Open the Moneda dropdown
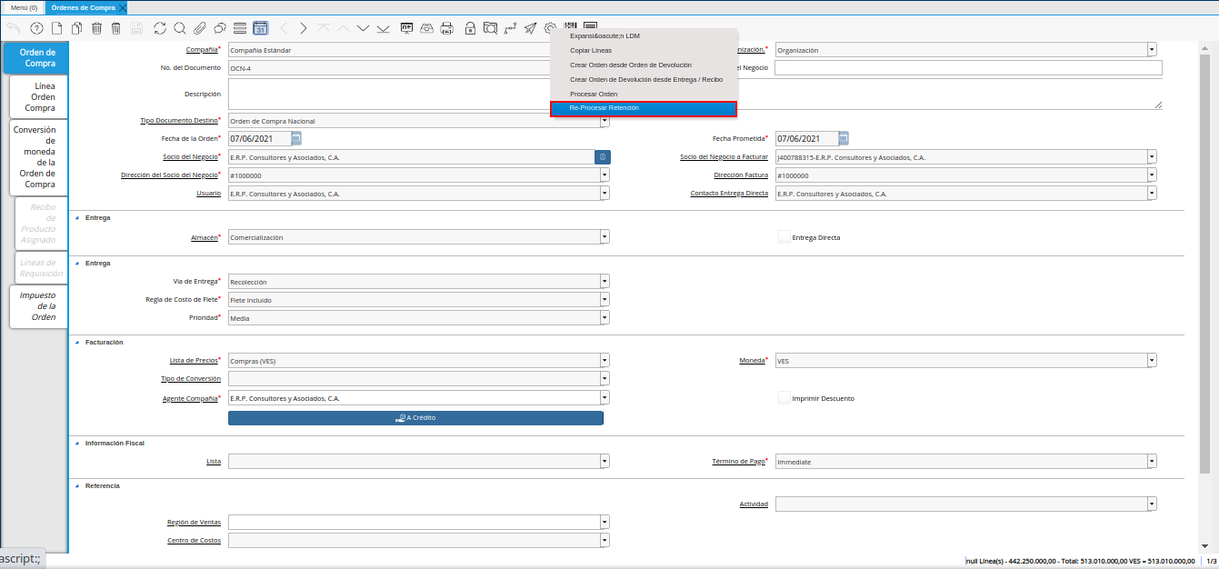 [x=1152, y=361]
